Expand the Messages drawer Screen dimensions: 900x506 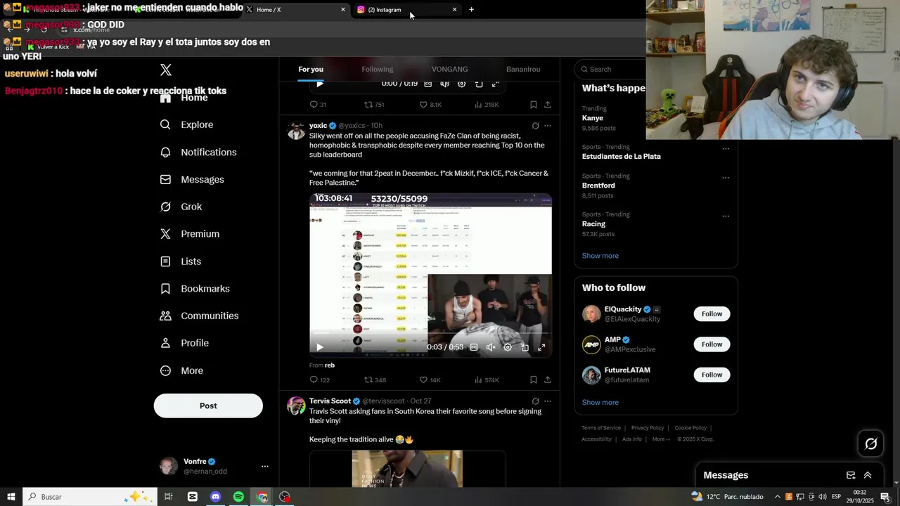coord(868,475)
